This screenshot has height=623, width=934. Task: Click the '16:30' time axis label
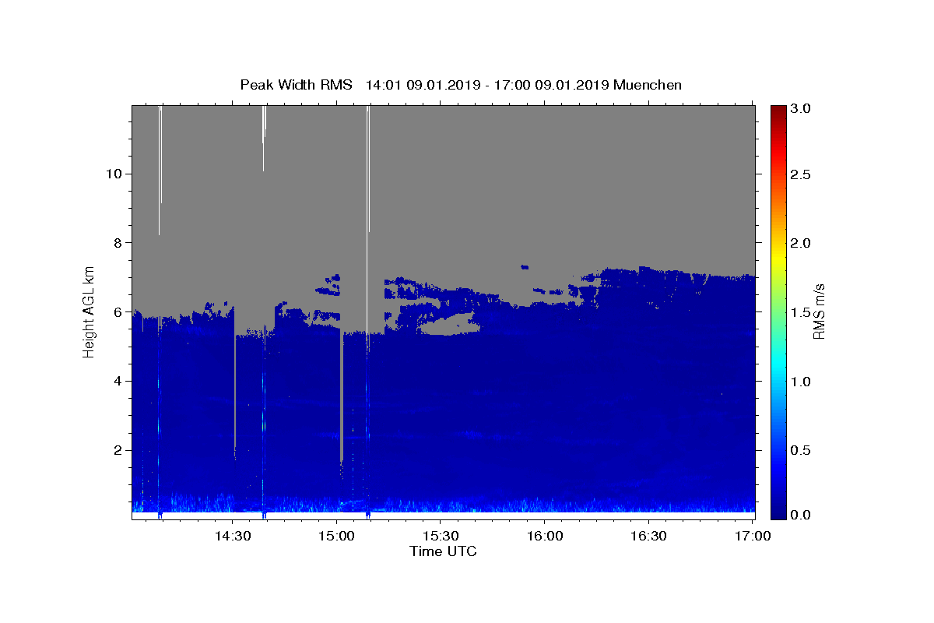coord(648,537)
